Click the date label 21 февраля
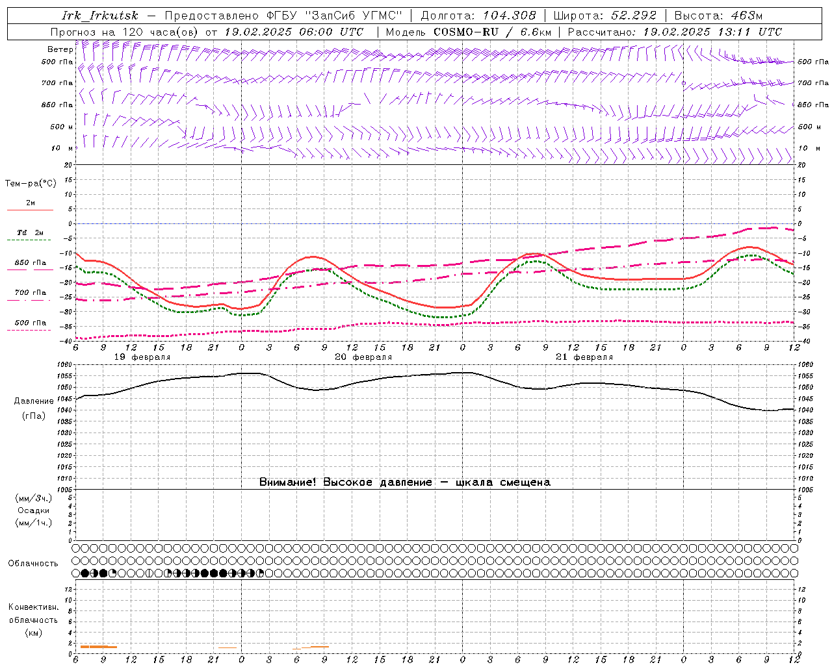The width and height of the screenshot is (832, 665). (584, 357)
